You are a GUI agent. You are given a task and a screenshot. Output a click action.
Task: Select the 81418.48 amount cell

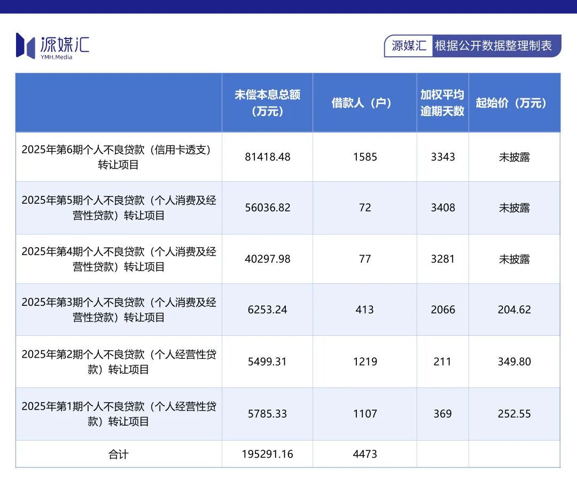click(x=267, y=157)
